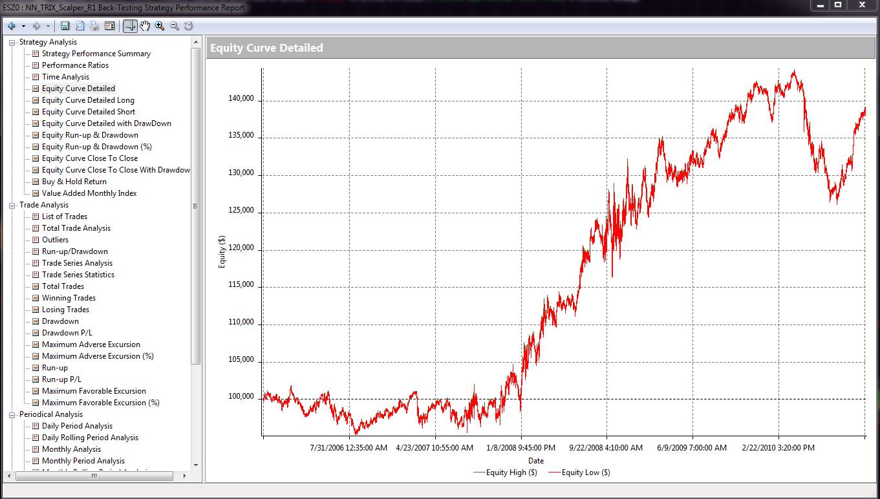Click the tree's horizontal scrollbar thumb
This screenshot has height=499, width=880.
pyautogui.click(x=94, y=476)
